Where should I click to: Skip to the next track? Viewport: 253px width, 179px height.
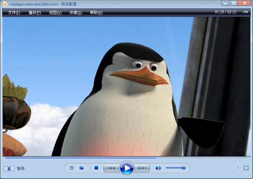point(142,168)
